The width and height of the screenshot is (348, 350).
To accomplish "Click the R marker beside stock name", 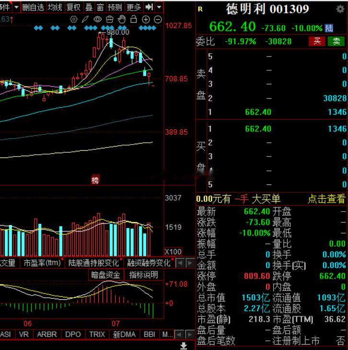I will pos(200,9).
